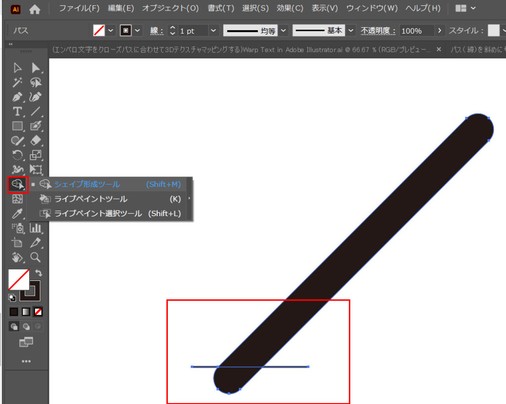Apply Gradient mode button

tap(26, 312)
